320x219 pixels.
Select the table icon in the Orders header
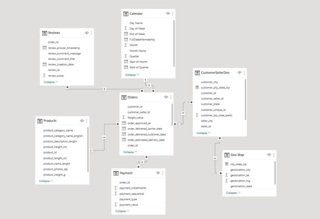(124, 97)
